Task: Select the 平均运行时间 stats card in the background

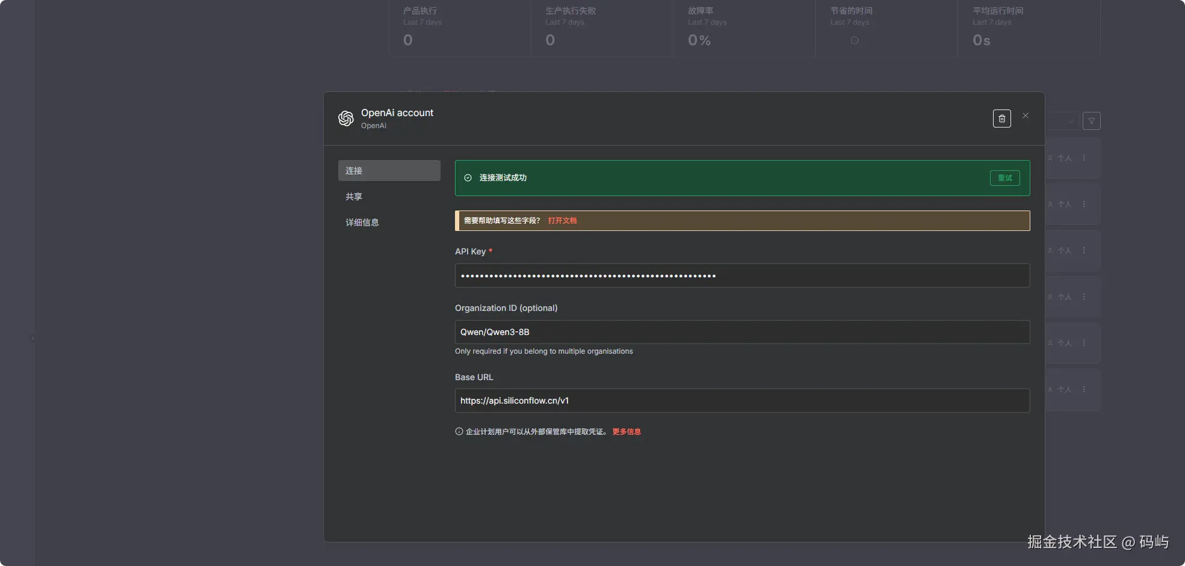Action: (1029, 28)
